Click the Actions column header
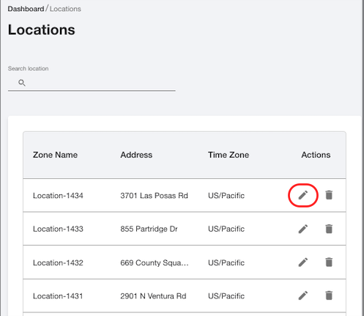This screenshot has height=316, width=364. (316, 155)
